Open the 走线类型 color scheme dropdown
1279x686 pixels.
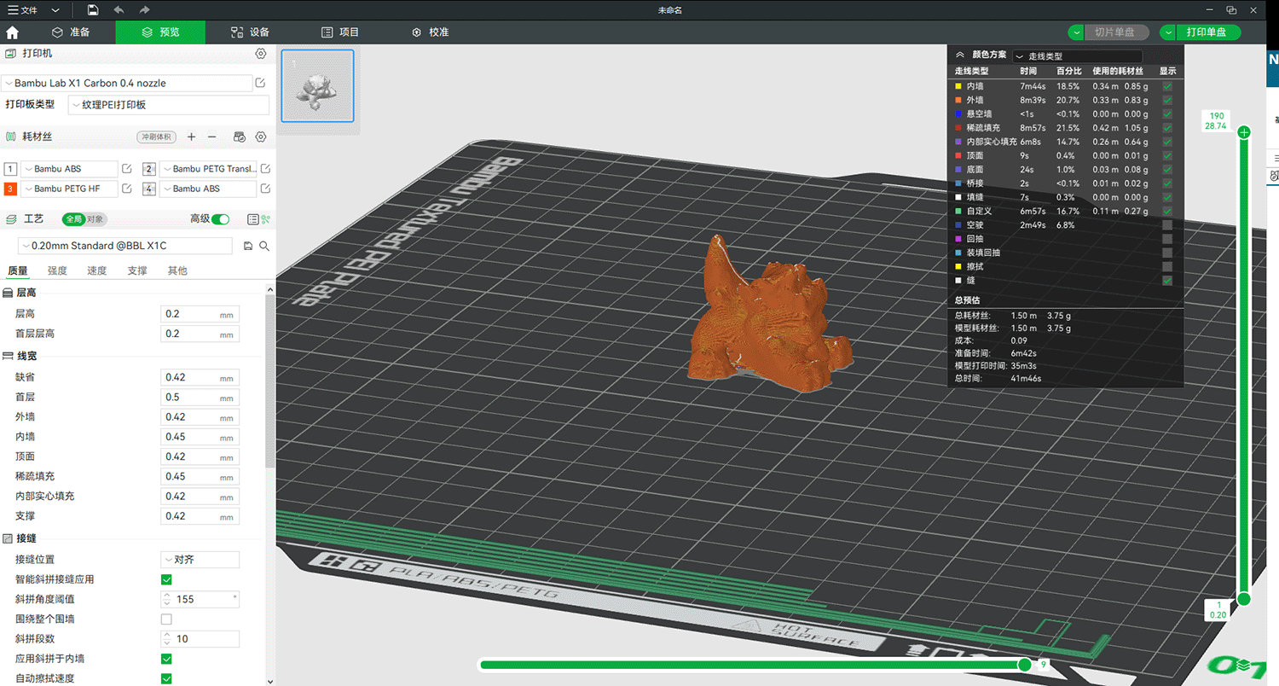click(1077, 55)
